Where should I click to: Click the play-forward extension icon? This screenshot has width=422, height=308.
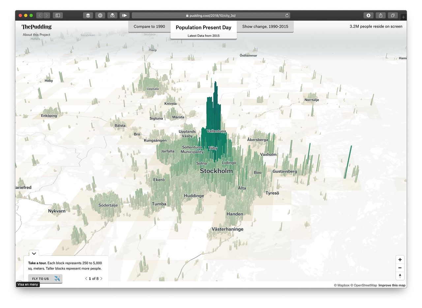[x=125, y=15]
